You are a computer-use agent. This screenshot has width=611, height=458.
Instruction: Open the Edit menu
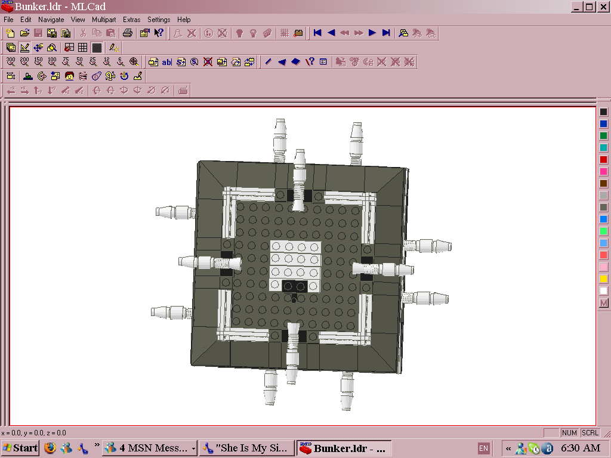click(26, 20)
